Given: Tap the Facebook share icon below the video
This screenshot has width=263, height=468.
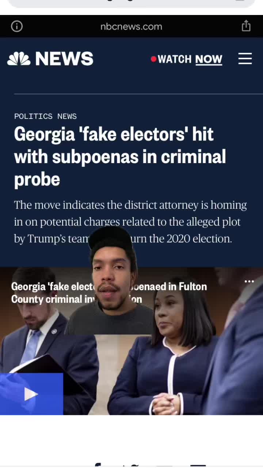Looking at the screenshot, I should 98,465.
